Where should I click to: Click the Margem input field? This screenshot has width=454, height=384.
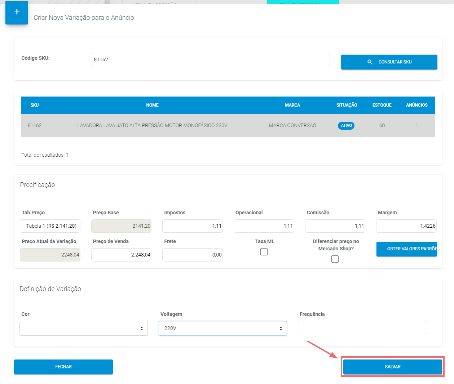406,226
